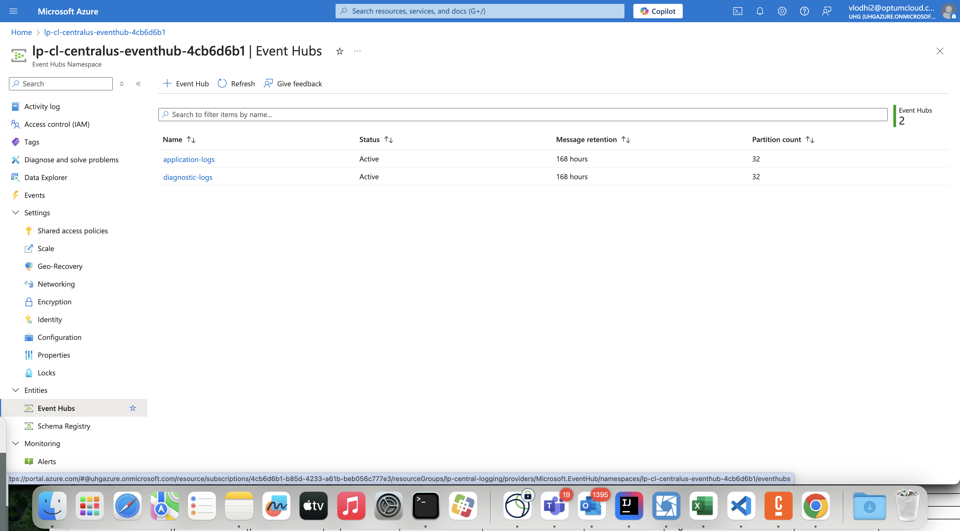Click the filter items by name field
The image size is (960, 531).
pyautogui.click(x=523, y=115)
